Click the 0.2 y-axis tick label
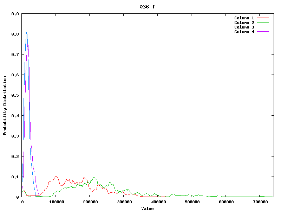 click(15, 156)
